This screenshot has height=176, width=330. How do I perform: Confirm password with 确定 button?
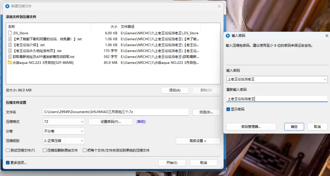point(294,127)
